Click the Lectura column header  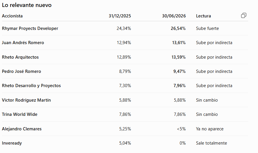pyautogui.click(x=203, y=16)
